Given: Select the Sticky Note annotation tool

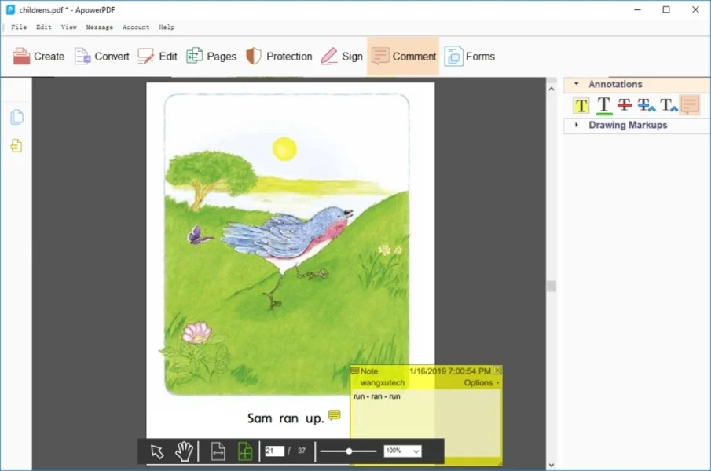Looking at the screenshot, I should pyautogui.click(x=689, y=105).
